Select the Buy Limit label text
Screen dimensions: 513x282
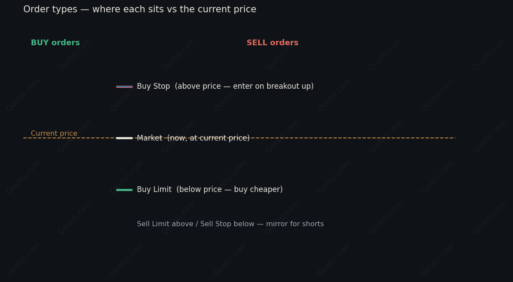click(x=210, y=190)
